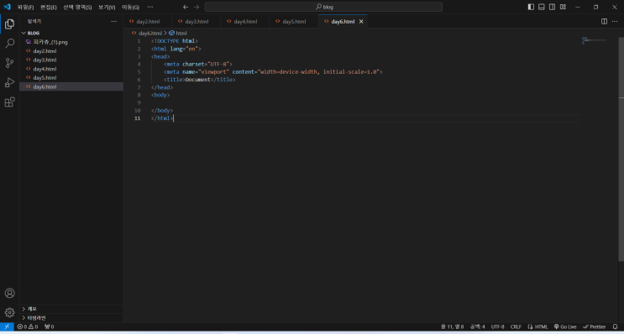Open the File menu
The height and width of the screenshot is (334, 624).
tap(25, 8)
